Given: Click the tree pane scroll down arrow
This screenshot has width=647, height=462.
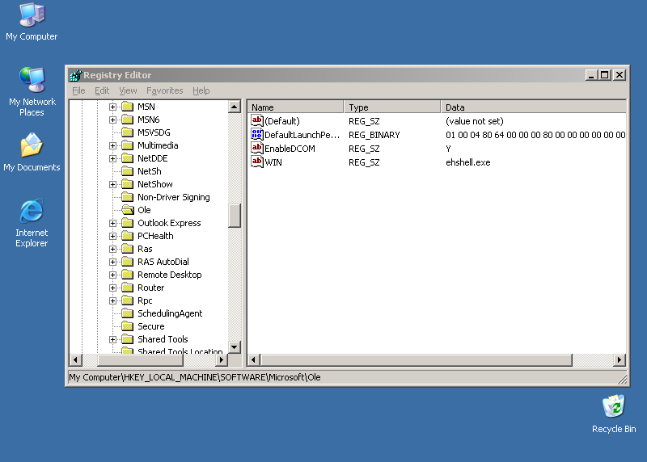Looking at the screenshot, I should point(235,347).
